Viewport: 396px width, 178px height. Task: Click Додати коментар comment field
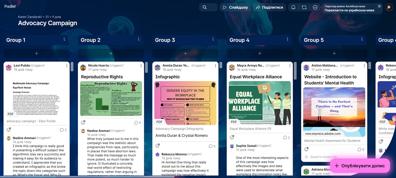coord(334,157)
